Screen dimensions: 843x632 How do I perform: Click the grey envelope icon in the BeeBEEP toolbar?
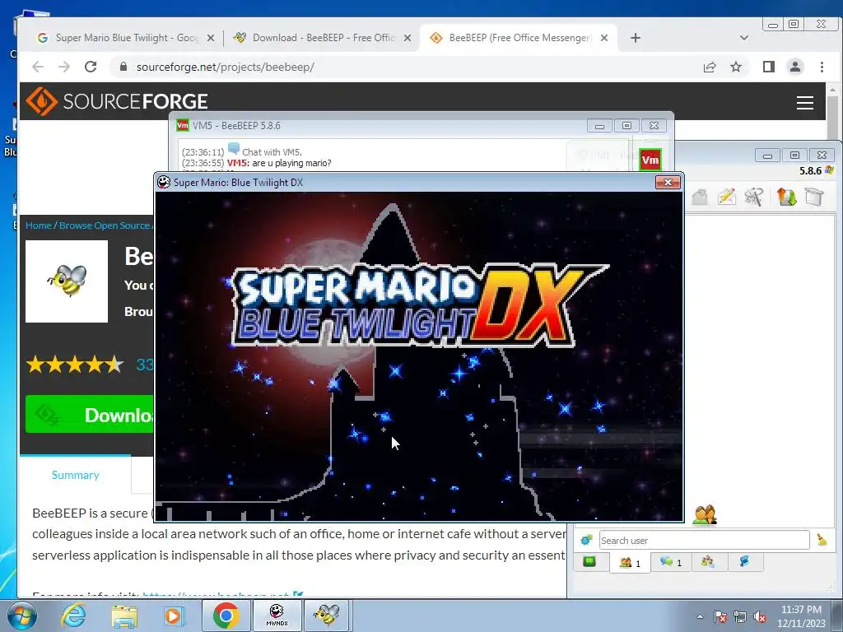click(x=699, y=197)
